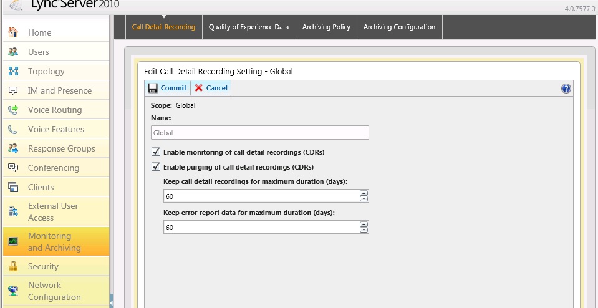Click the External User Access icon
This screenshot has width=598, height=308.
pyautogui.click(x=13, y=212)
